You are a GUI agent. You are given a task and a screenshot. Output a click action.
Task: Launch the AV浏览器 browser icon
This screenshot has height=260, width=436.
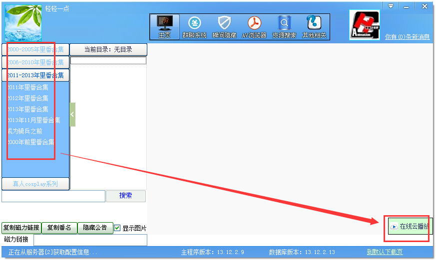(x=255, y=27)
